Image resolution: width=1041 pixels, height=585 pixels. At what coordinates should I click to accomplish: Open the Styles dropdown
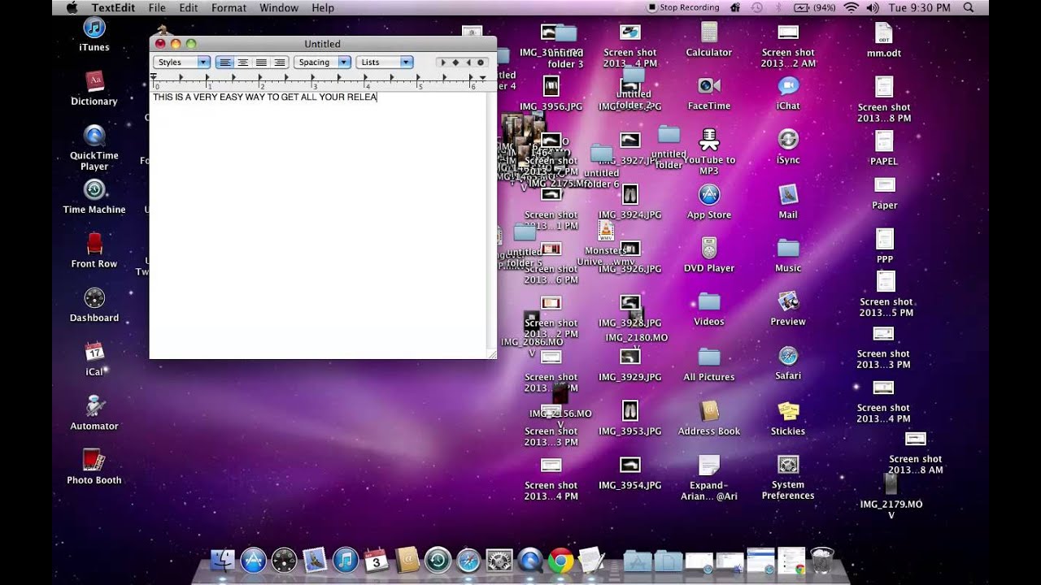pyautogui.click(x=181, y=63)
